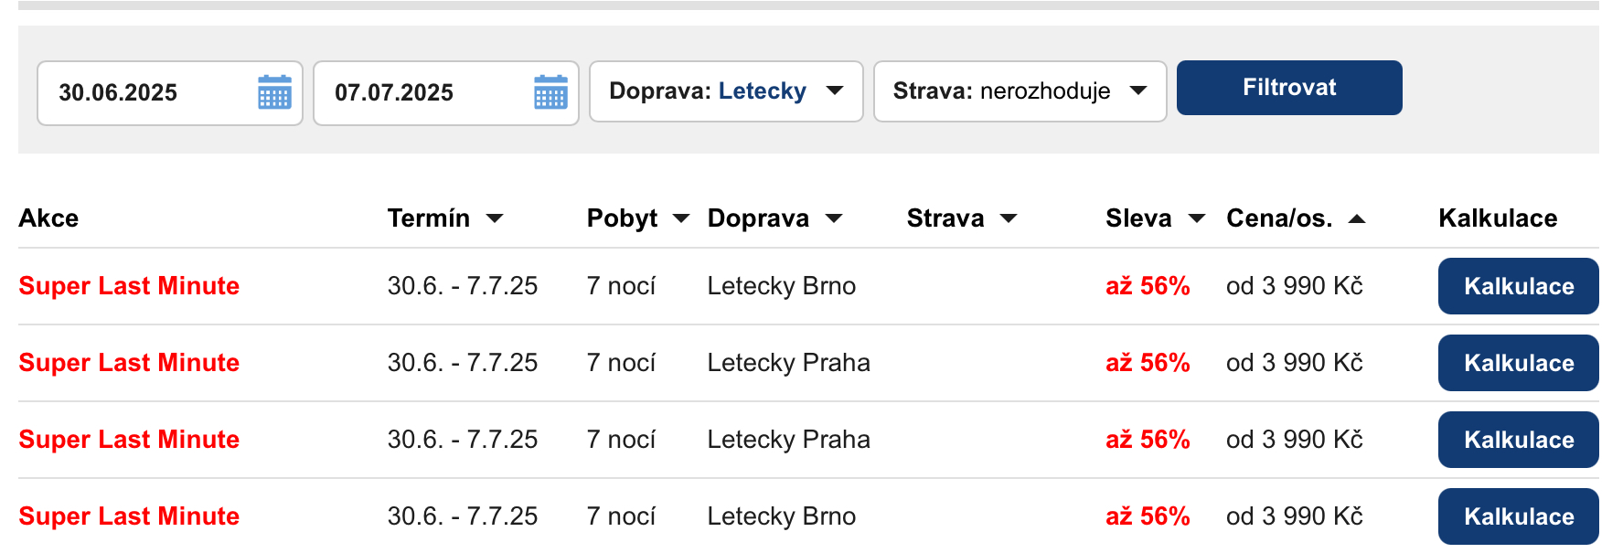Click the Filtrovat button
The height and width of the screenshot is (553, 1623).
(1289, 88)
